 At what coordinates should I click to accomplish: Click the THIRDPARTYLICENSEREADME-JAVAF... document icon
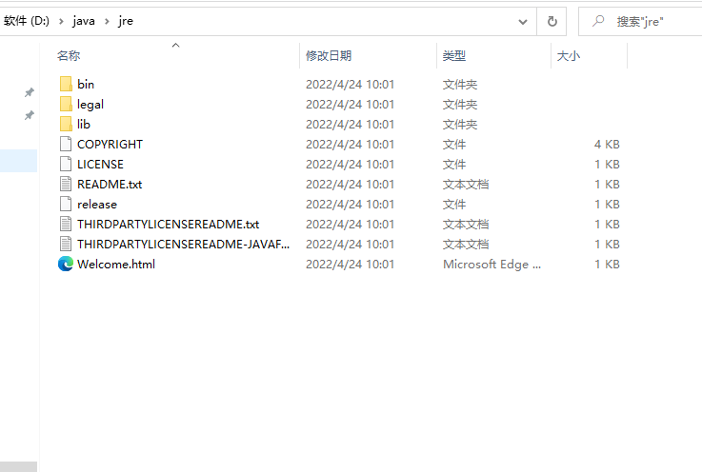click(66, 245)
